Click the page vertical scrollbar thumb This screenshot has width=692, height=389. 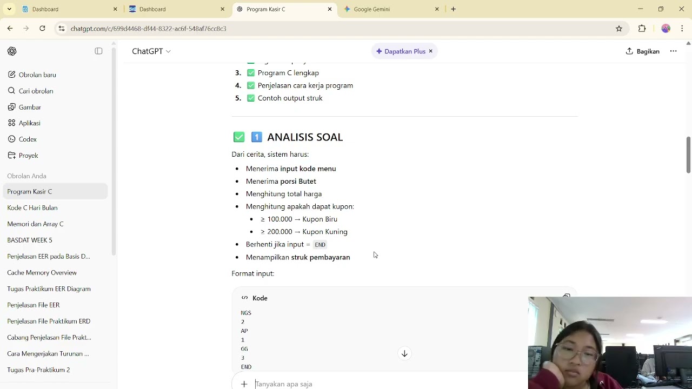[x=688, y=155]
